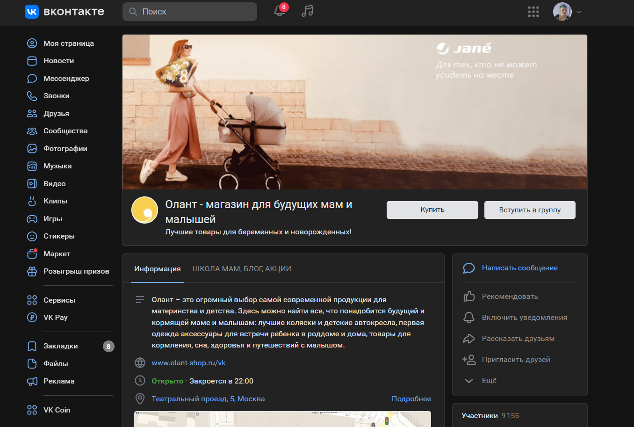Open Мессенджер menu label
Viewport: 634px width, 427px height.
[66, 79]
